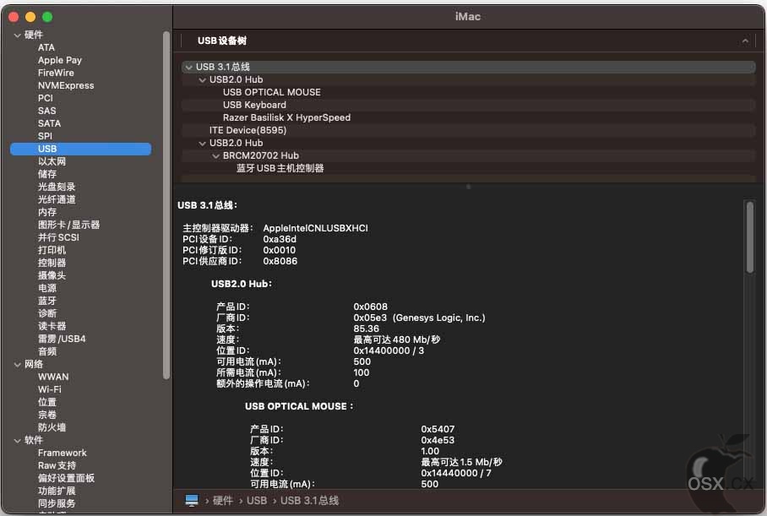The image size is (767, 516).
Task: Select 防火墙 in the sidebar
Action: click(x=52, y=428)
